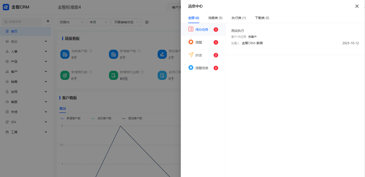Click the blue 提醒信息 icon
Image resolution: width=365 pixels, height=177 pixels.
click(191, 68)
